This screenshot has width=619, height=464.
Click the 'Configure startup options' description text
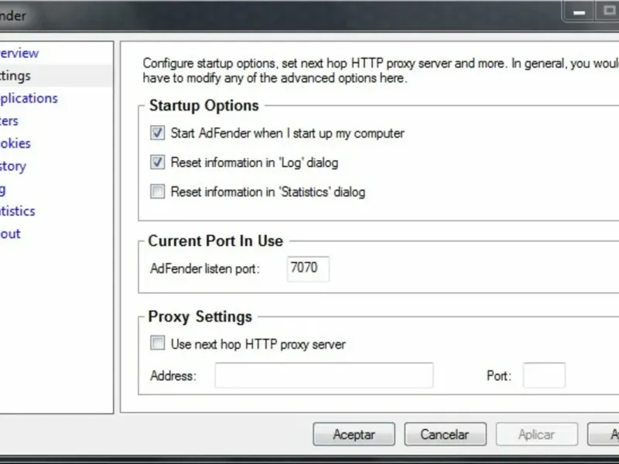[x=381, y=70]
